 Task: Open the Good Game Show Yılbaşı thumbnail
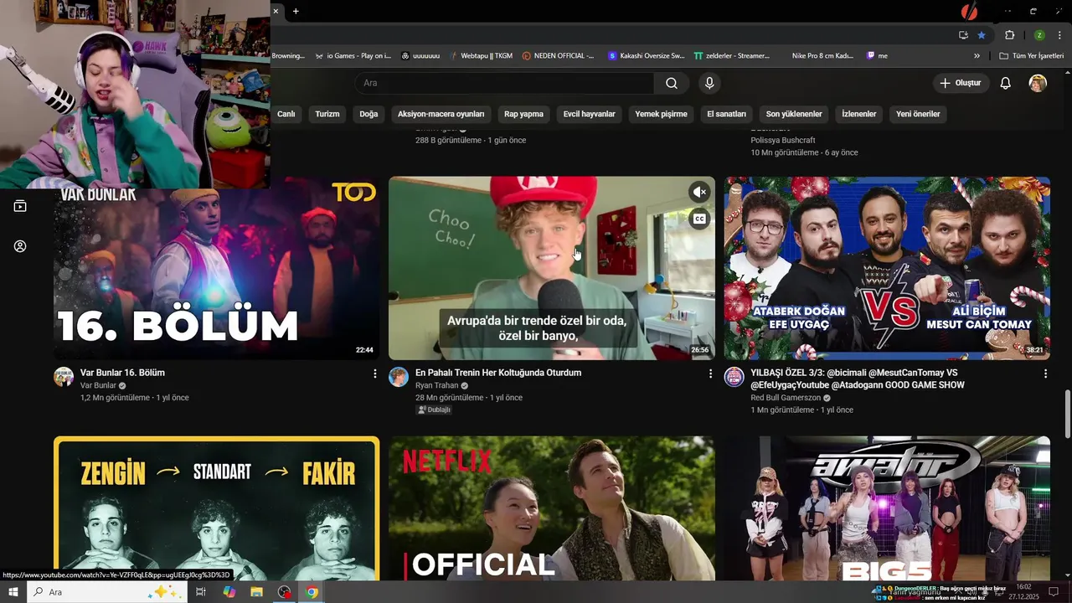tap(887, 268)
